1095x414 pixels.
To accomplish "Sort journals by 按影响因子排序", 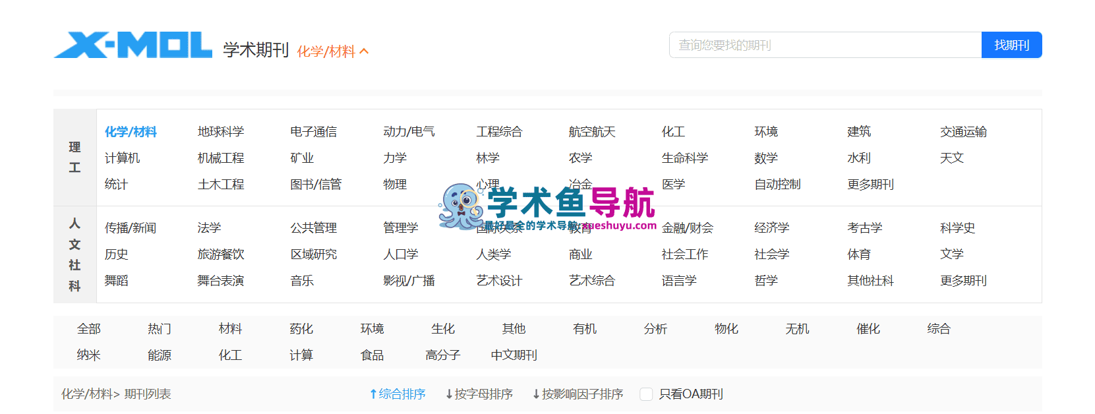I will tap(577, 394).
